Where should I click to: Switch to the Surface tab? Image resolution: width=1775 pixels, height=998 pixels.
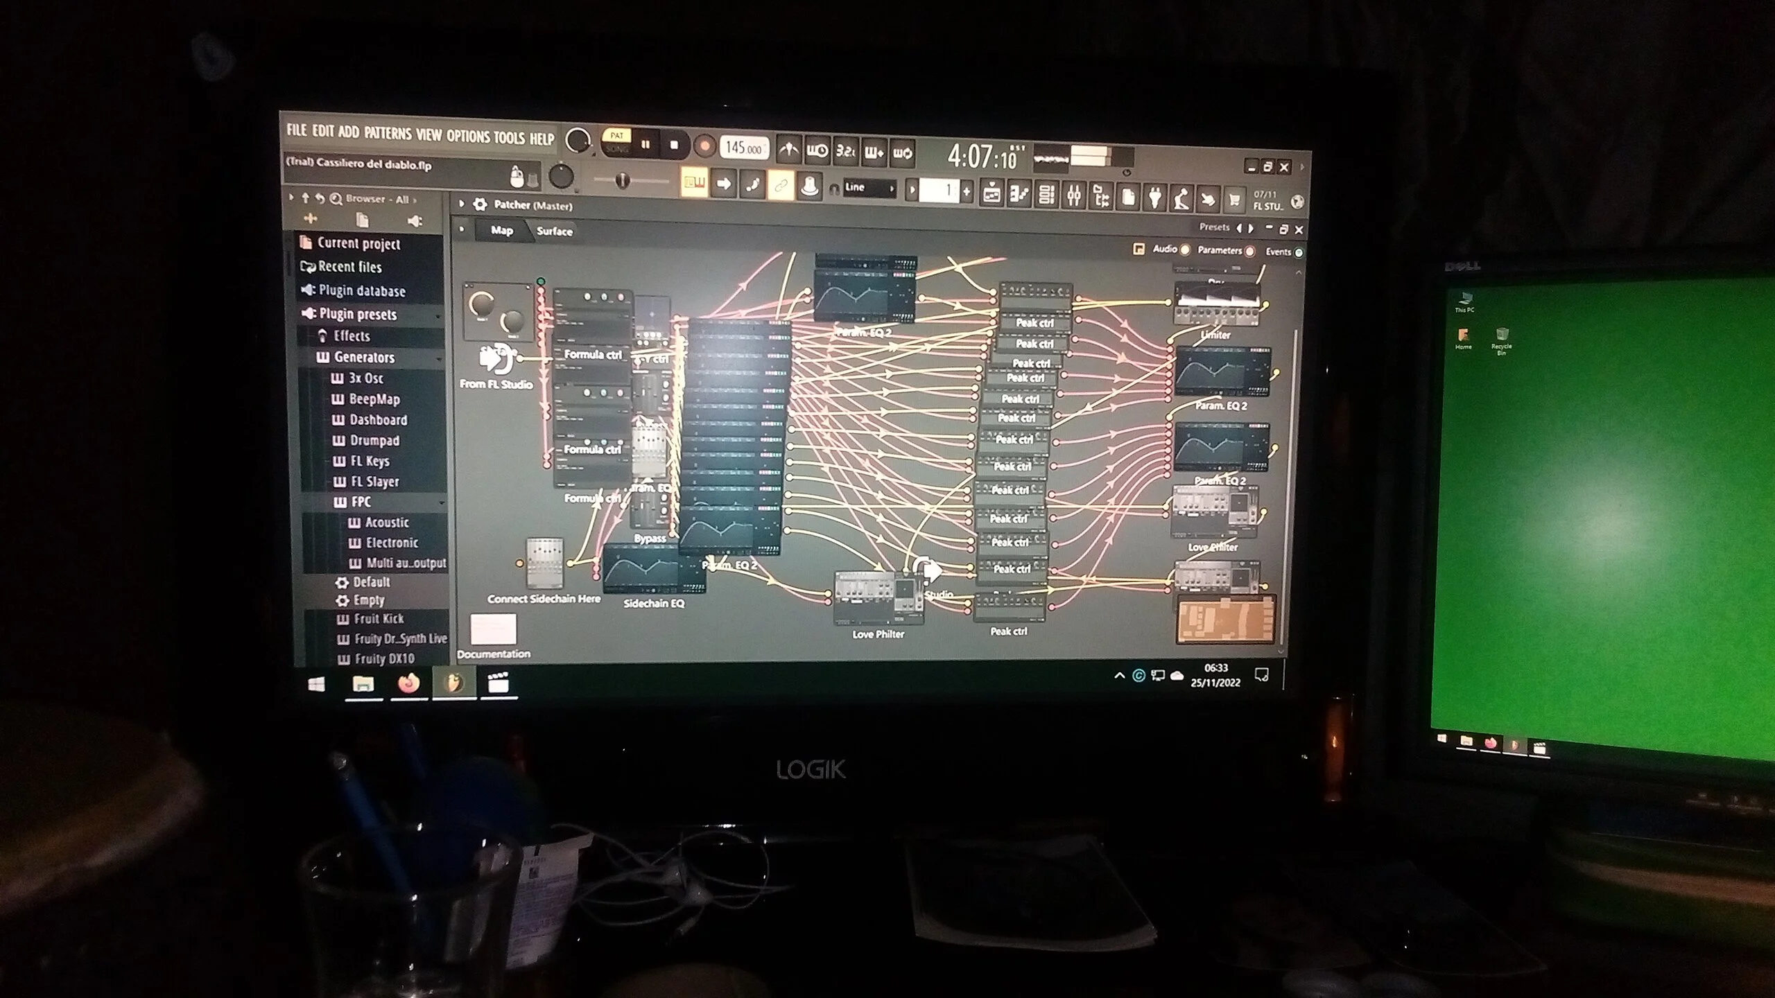coord(554,231)
